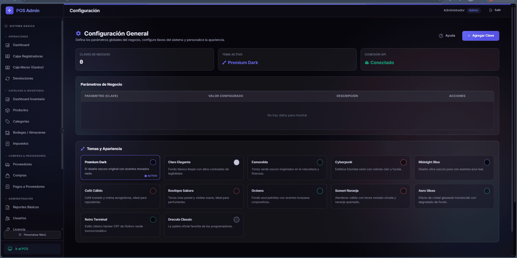Click the Impuestos receipt icon
Viewport: 517px width, 258px height.
8,144
